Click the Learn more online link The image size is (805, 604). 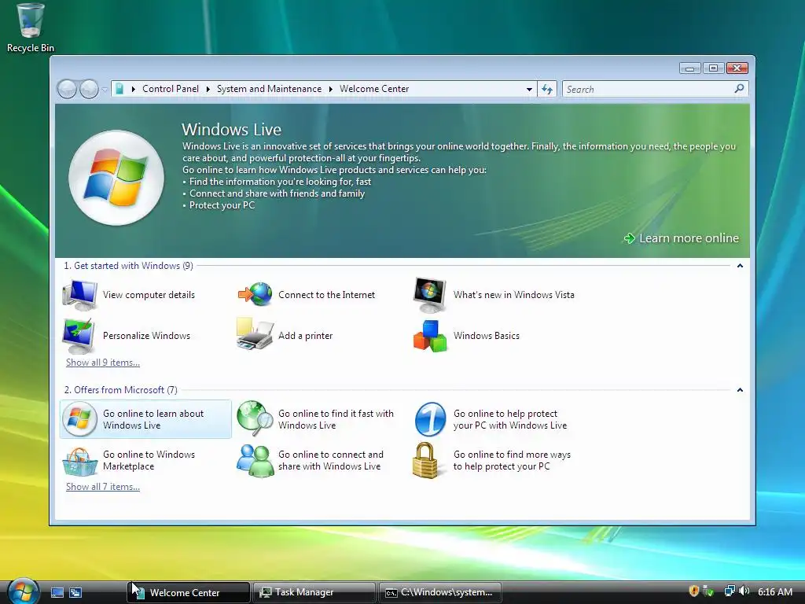689,238
